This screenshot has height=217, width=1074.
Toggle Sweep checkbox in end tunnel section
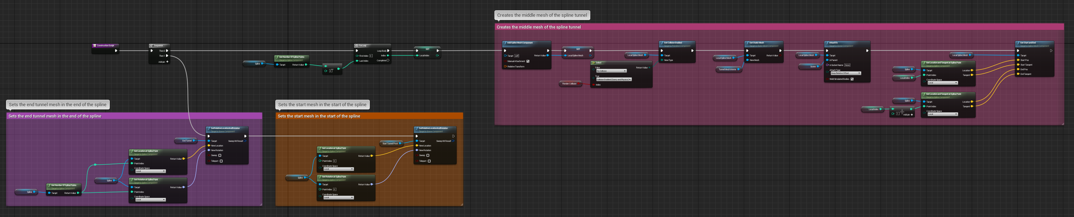(x=220, y=156)
